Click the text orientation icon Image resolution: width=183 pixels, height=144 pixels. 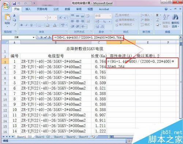pyautogui.click(x=83, y=26)
